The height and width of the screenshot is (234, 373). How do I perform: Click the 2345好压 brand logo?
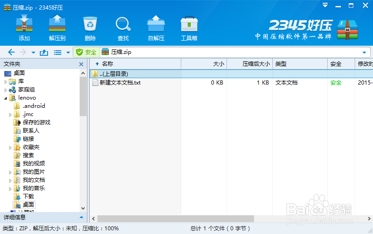tap(307, 30)
